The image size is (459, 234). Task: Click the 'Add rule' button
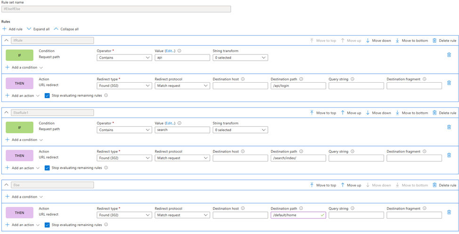click(12, 29)
